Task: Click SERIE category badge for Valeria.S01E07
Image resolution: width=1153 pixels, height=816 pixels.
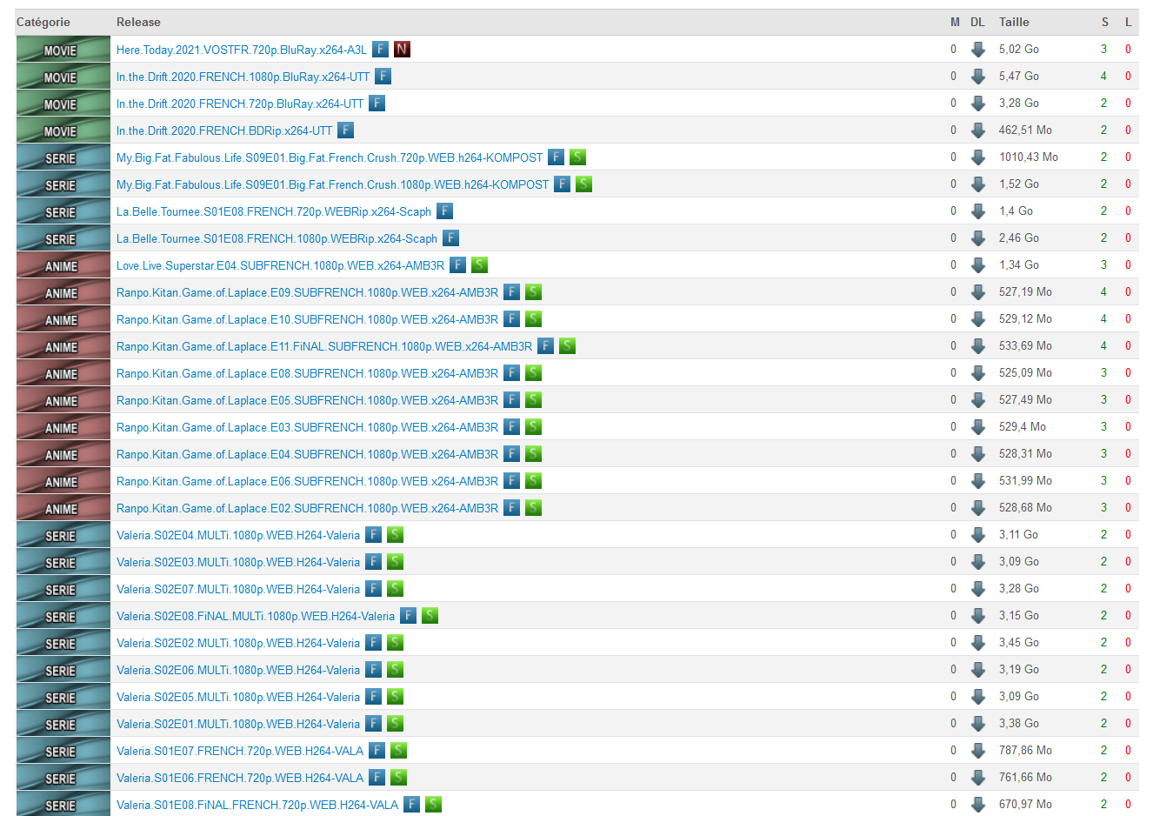Action: tap(63, 751)
